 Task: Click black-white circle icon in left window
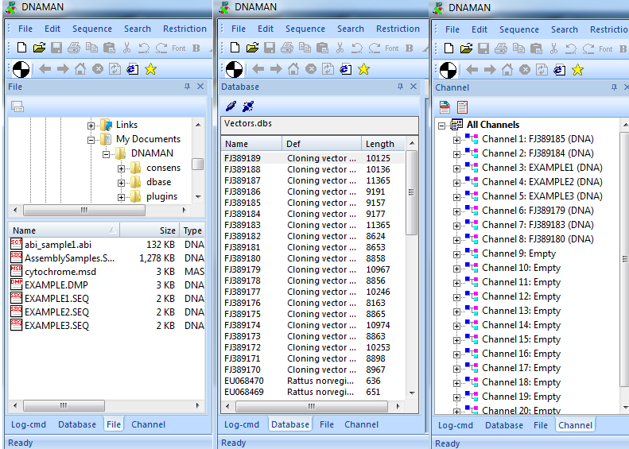pos(21,69)
